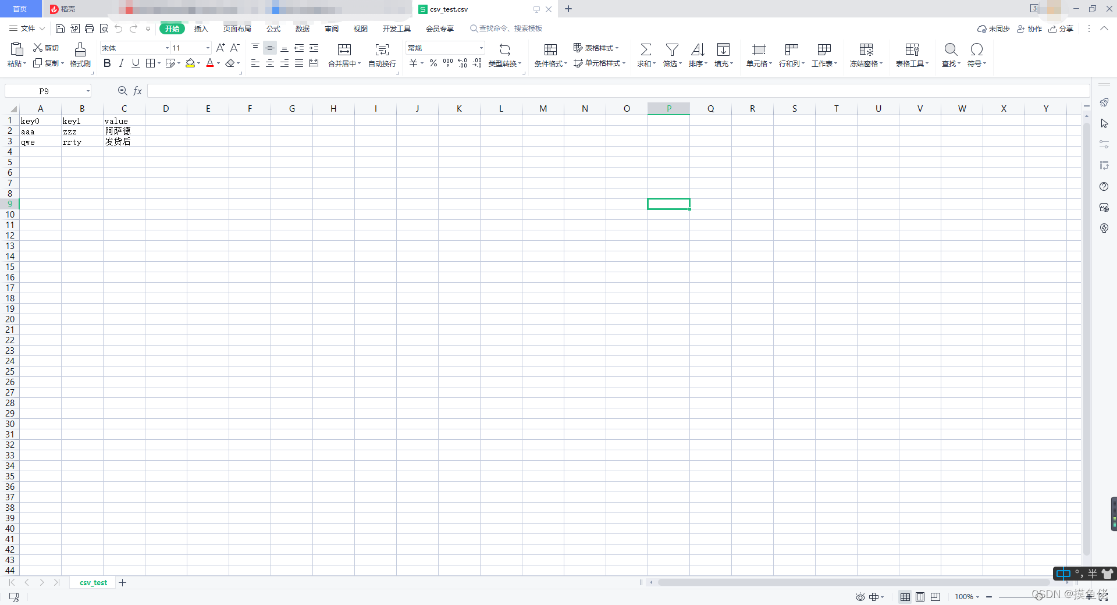Expand the quick access toolbar customize arrow

[148, 29]
